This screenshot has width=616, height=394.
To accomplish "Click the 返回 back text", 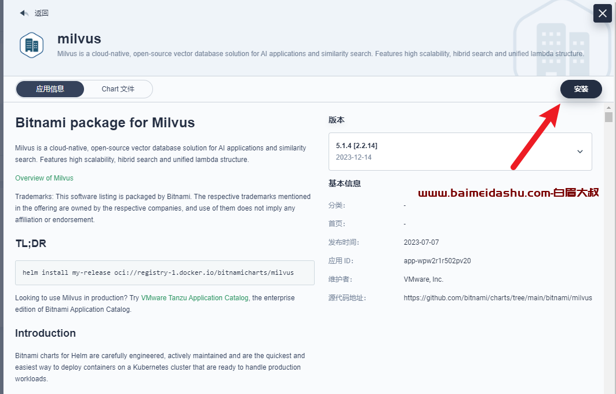I will [41, 13].
